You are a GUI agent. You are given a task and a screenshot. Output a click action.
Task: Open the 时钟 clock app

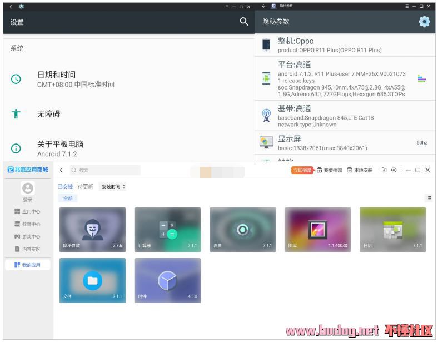pyautogui.click(x=167, y=280)
